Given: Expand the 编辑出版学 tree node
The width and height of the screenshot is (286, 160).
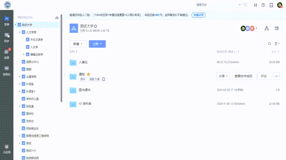Looking at the screenshot, I should (24, 54).
